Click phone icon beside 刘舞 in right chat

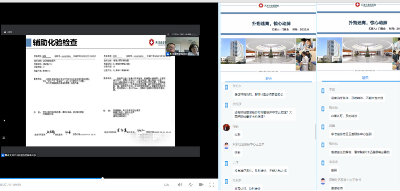[x=323, y=127]
